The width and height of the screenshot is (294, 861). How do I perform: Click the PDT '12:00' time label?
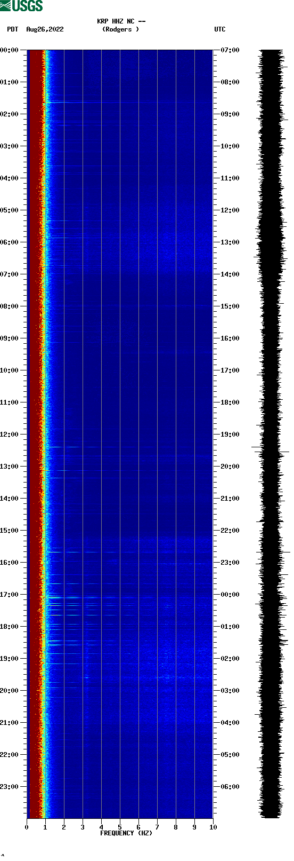[x=10, y=435]
